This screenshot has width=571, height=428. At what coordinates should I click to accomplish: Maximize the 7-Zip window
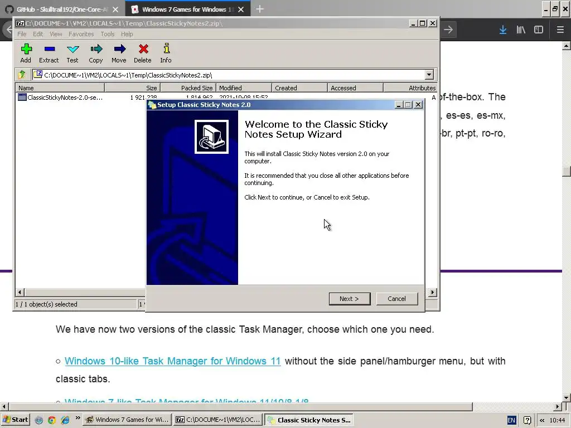click(x=423, y=23)
